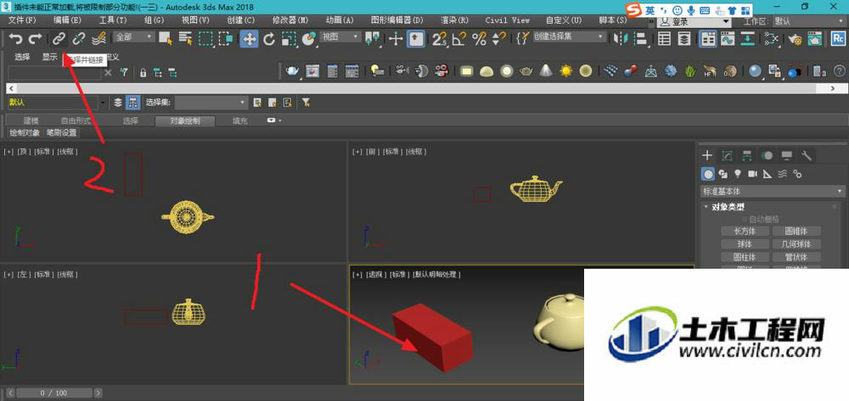Image resolution: width=849 pixels, height=401 pixels.
Task: Switch to the '对象绘制' ribbon tab
Action: pyautogui.click(x=184, y=121)
